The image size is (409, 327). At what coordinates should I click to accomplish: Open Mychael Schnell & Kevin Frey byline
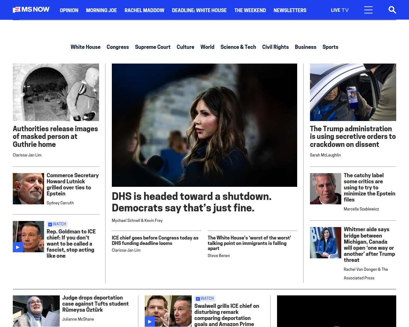(137, 220)
